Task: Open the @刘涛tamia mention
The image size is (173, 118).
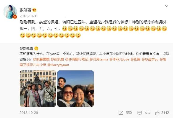Action: 99,59
